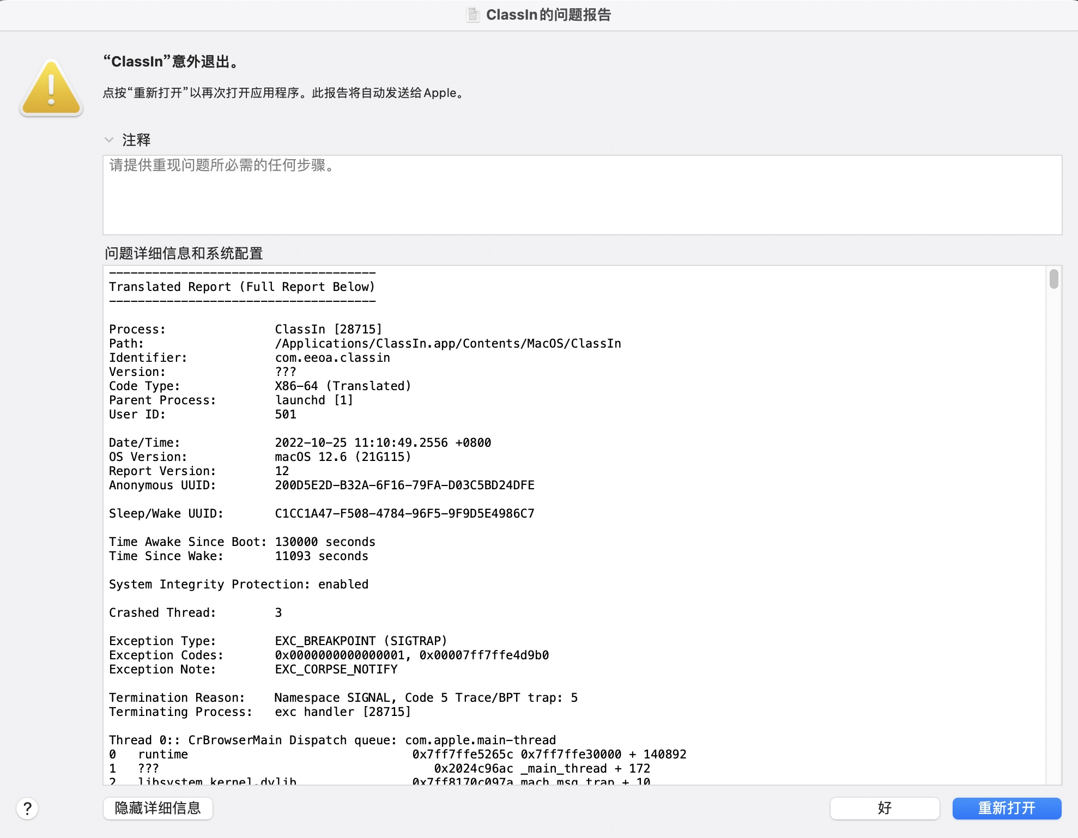Viewport: 1078px width, 838px height.
Task: Click the "ClassIn"意外退出 heading text
Action: pyautogui.click(x=171, y=62)
